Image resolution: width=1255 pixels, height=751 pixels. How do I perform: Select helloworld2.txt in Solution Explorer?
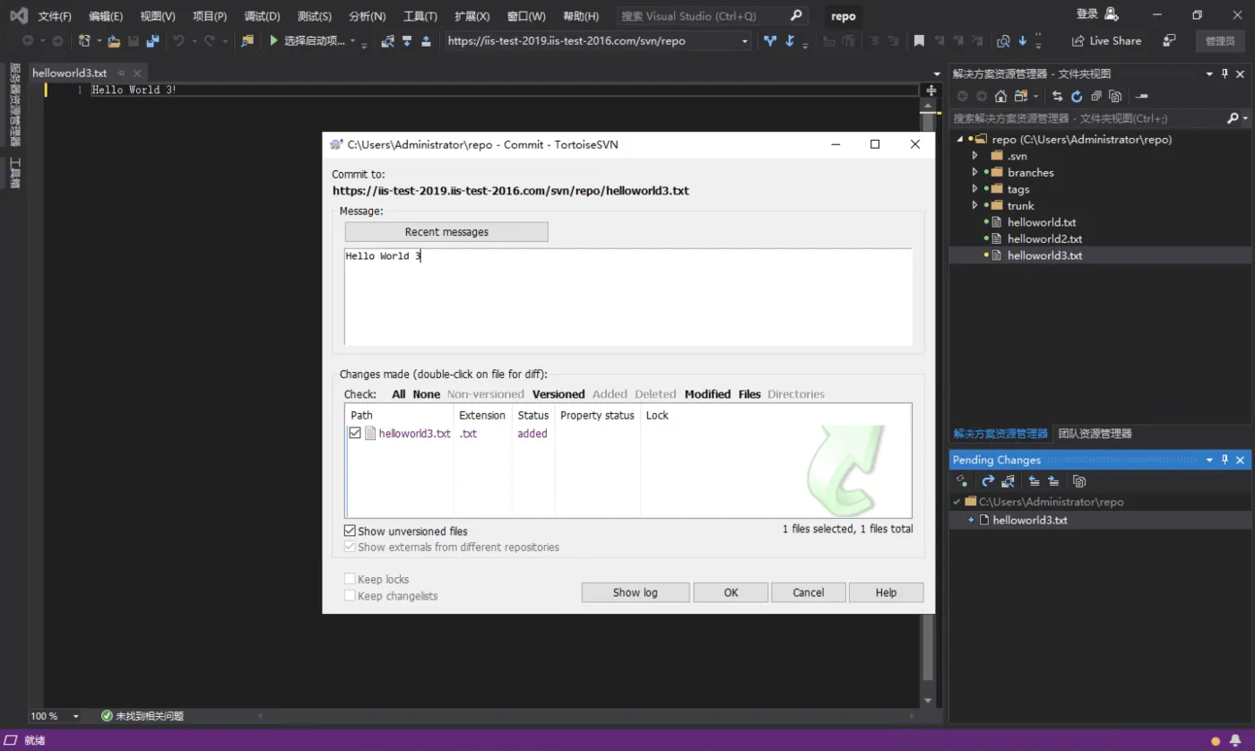[x=1044, y=239]
